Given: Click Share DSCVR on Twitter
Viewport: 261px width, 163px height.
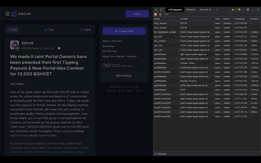Looking at the screenshot, I should point(124,87).
